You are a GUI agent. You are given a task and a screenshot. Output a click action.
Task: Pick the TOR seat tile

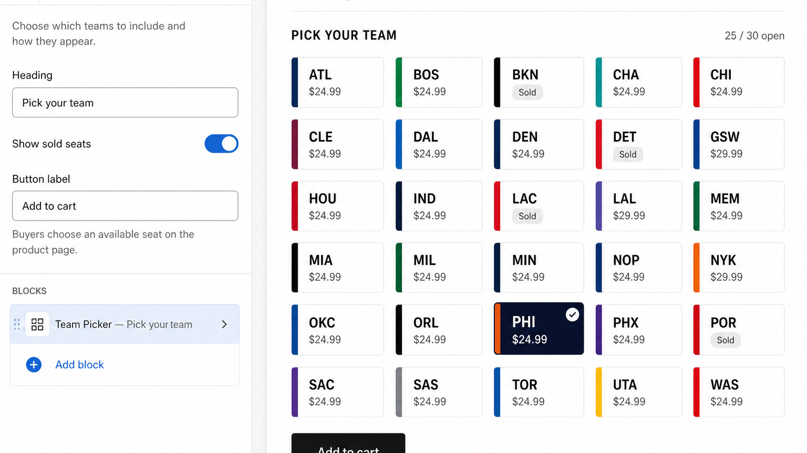point(539,392)
